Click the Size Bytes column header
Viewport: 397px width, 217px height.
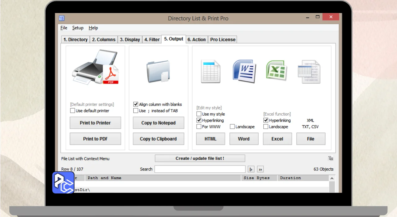pyautogui.click(x=259, y=178)
